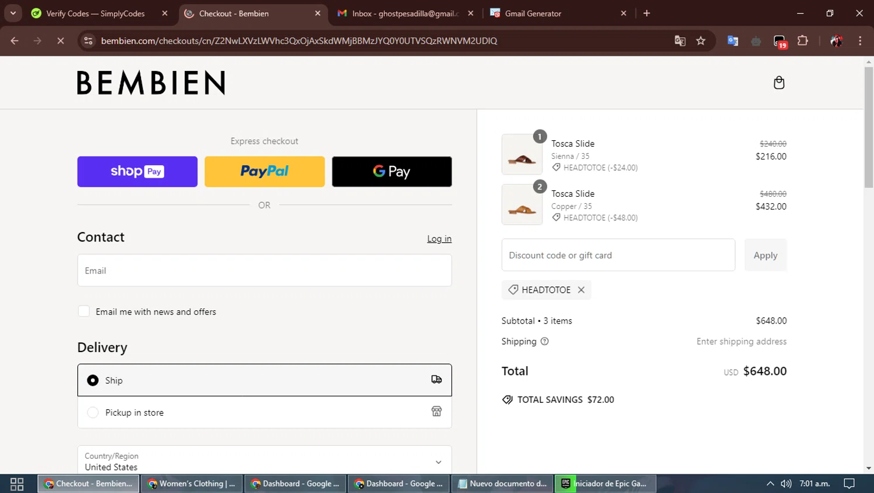The image size is (874, 493).
Task: Expand the Country/Region dropdown
Action: point(265,462)
